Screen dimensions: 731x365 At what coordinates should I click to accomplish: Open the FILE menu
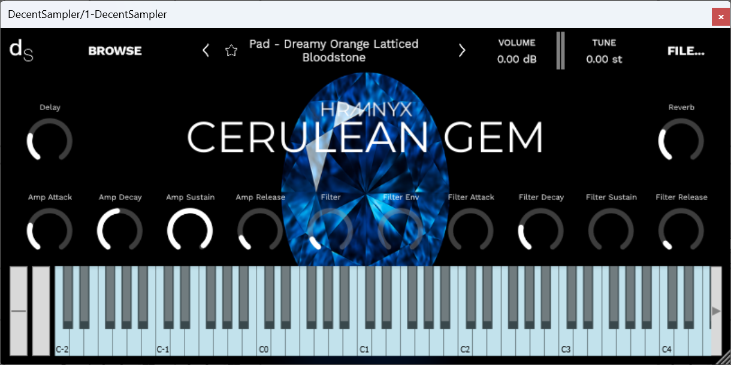(x=685, y=51)
